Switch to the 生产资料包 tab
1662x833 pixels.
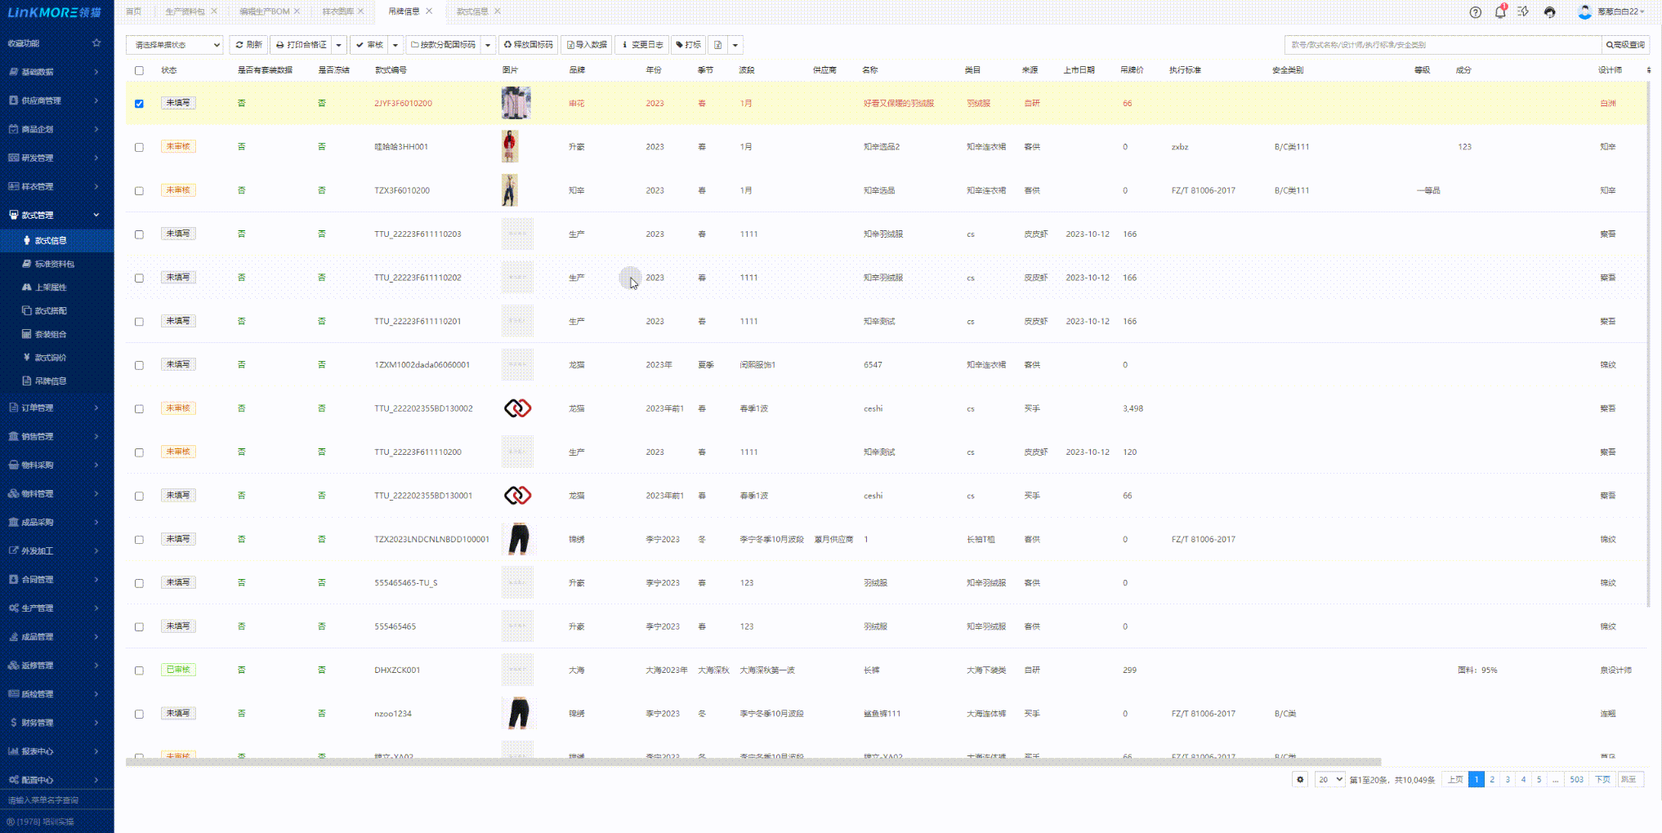coord(185,11)
